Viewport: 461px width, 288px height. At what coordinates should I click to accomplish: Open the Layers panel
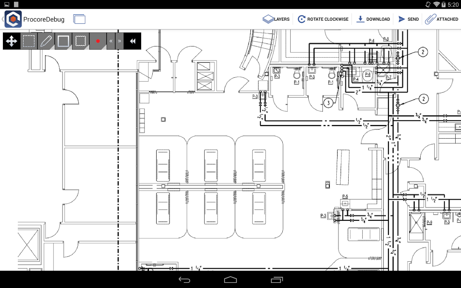pyautogui.click(x=276, y=19)
